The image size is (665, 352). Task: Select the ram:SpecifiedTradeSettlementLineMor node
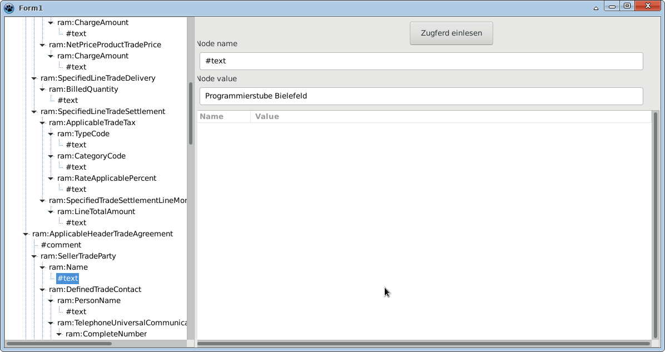[117, 200]
